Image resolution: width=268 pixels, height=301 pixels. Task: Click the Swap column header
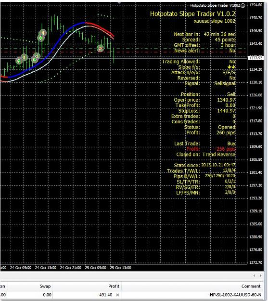click(45, 286)
